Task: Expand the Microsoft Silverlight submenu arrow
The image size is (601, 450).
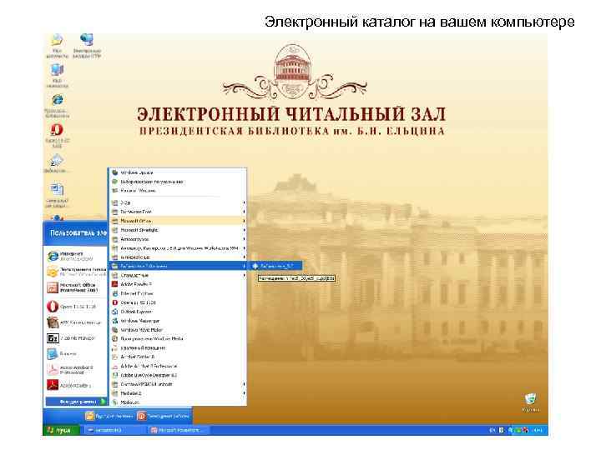Action: (x=244, y=230)
